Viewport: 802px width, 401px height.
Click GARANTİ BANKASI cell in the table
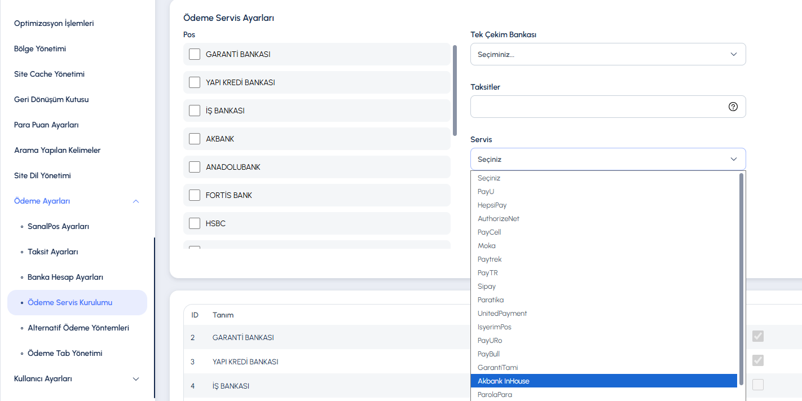(x=243, y=337)
